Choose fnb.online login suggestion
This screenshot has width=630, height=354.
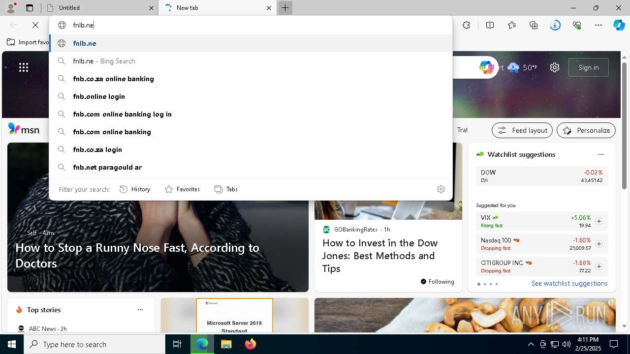tap(251, 96)
